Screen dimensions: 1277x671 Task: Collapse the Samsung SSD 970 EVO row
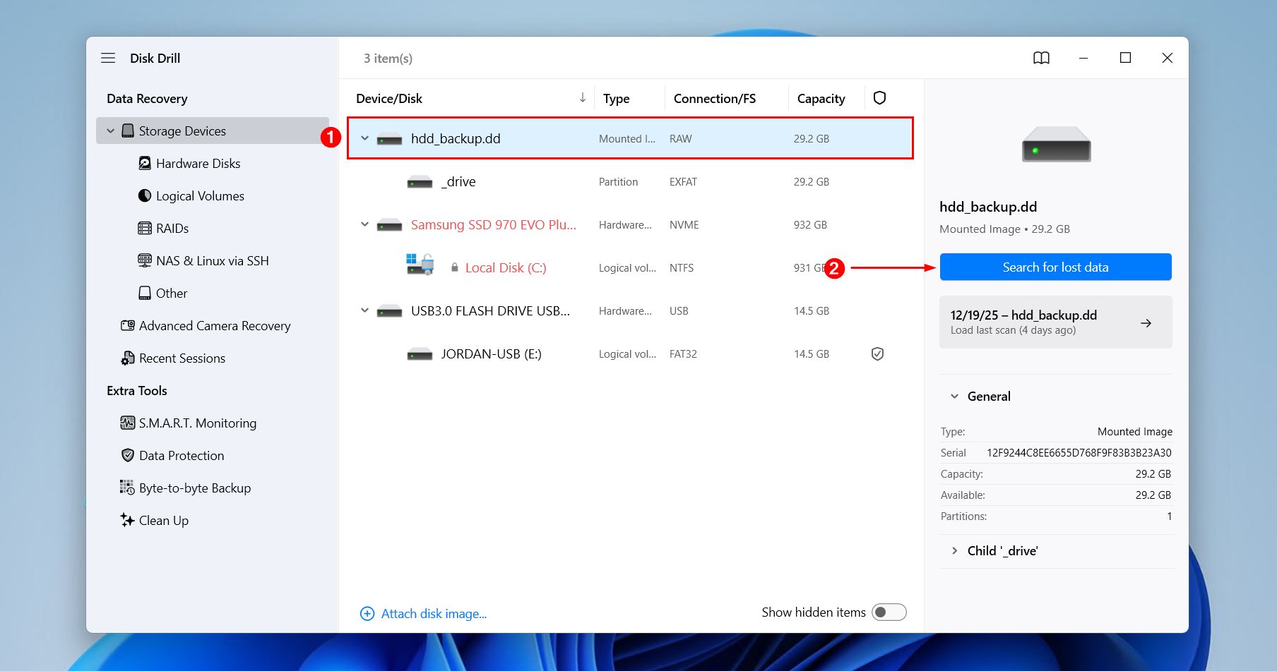coord(364,225)
